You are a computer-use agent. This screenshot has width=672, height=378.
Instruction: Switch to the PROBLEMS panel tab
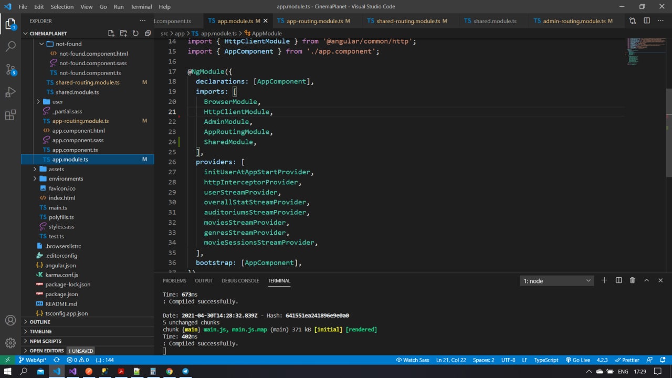pos(174,281)
